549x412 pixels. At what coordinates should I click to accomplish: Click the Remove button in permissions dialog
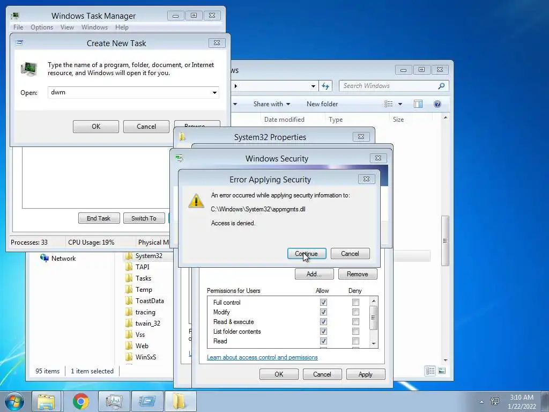(x=358, y=274)
